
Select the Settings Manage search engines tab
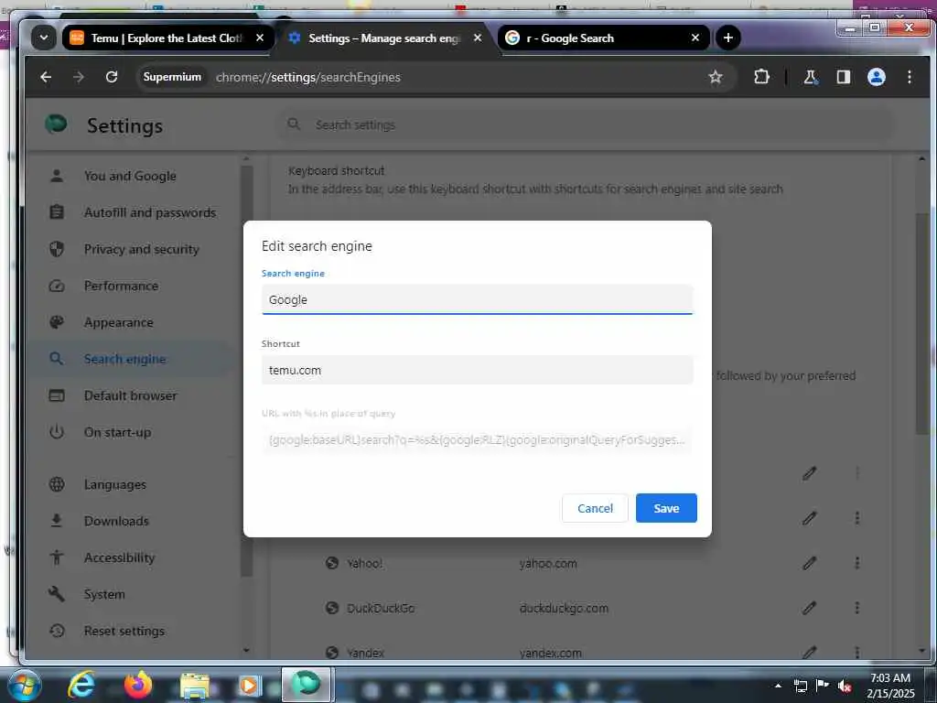382,38
